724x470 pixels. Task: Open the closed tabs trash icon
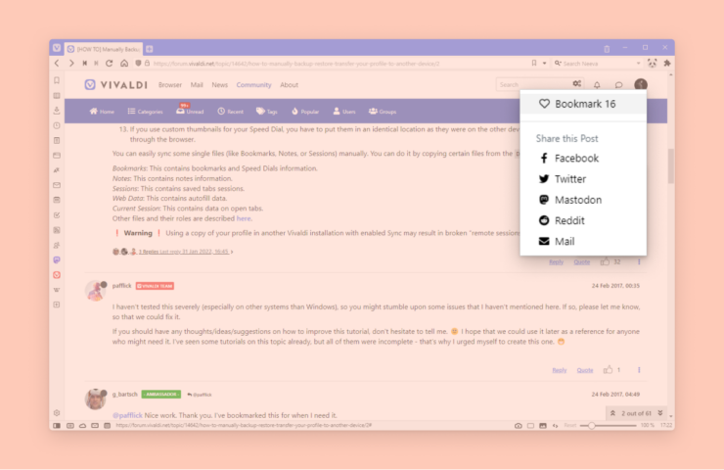point(607,49)
